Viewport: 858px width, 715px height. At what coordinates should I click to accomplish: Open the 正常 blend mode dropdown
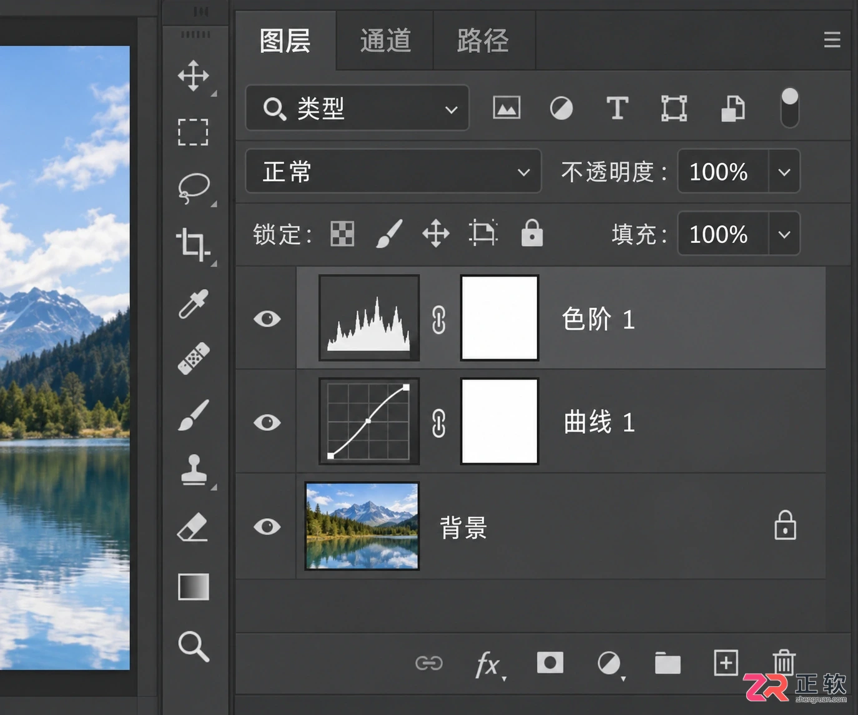click(x=393, y=171)
